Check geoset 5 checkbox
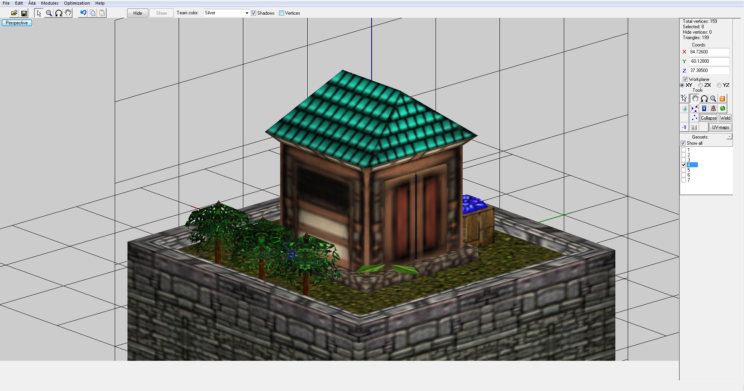 (684, 170)
